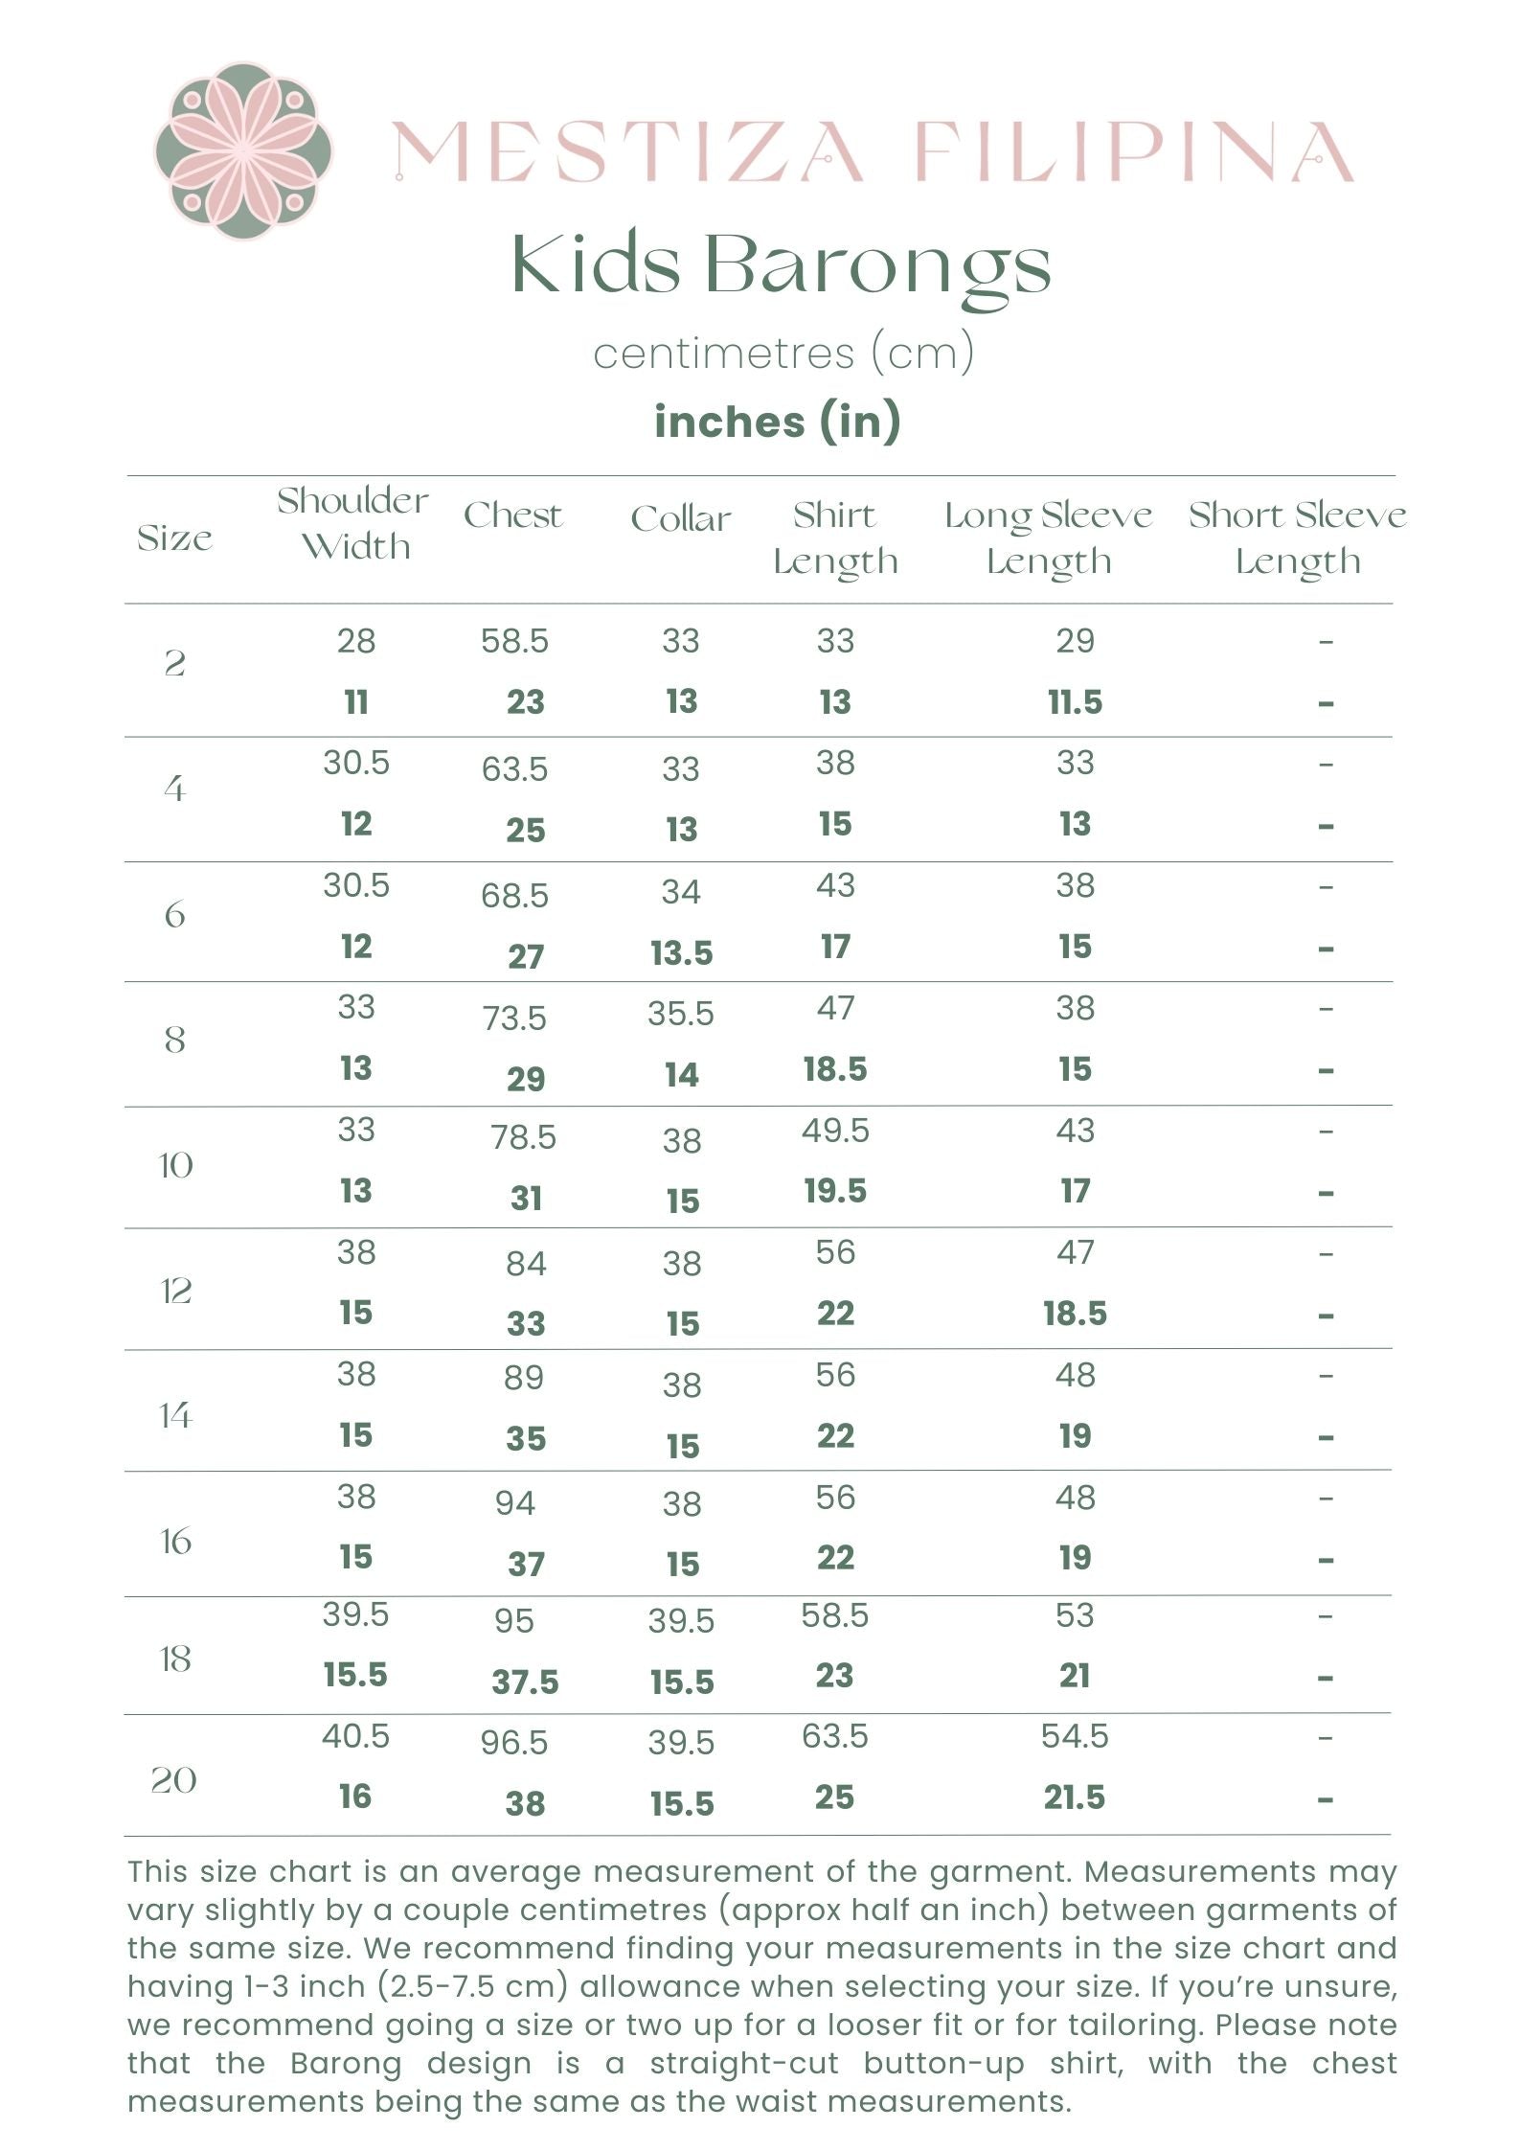The height and width of the screenshot is (2151, 1520).
Task: Select the size 12 row label
Action: pos(175,1291)
